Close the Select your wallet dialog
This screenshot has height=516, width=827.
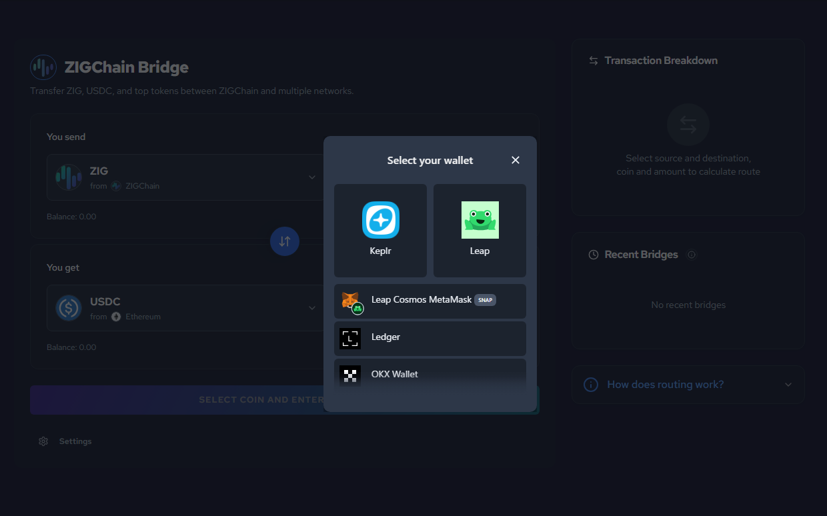tap(515, 160)
